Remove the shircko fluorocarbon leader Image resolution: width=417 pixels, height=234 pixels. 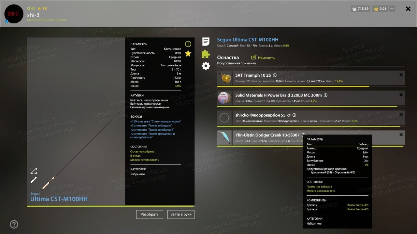pyautogui.click(x=401, y=115)
